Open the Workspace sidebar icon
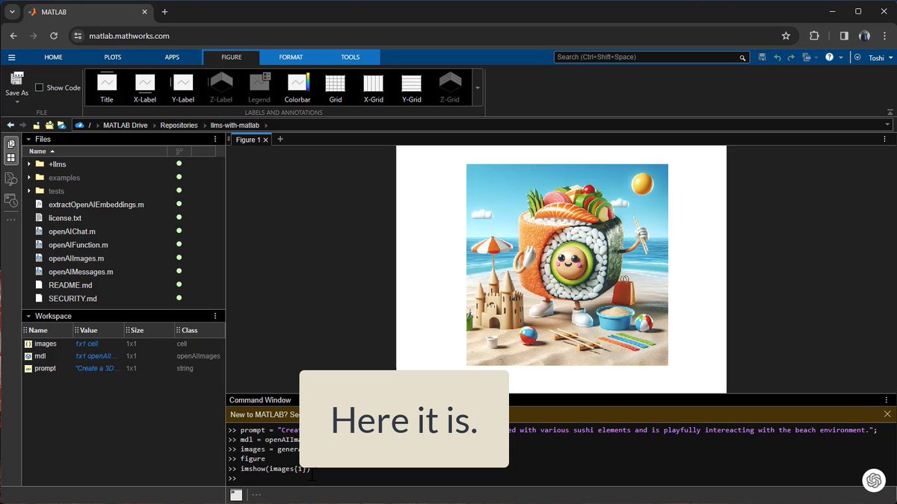This screenshot has height=504, width=897. 11,158
